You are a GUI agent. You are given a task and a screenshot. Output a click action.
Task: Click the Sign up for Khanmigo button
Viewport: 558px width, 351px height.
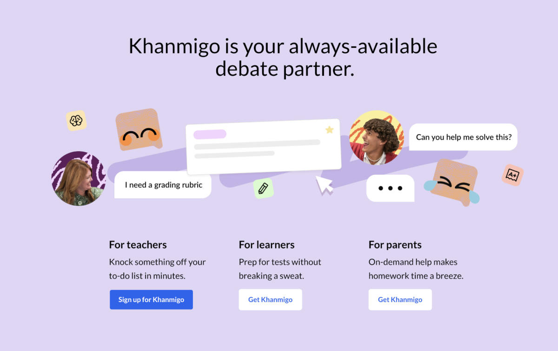tap(151, 299)
